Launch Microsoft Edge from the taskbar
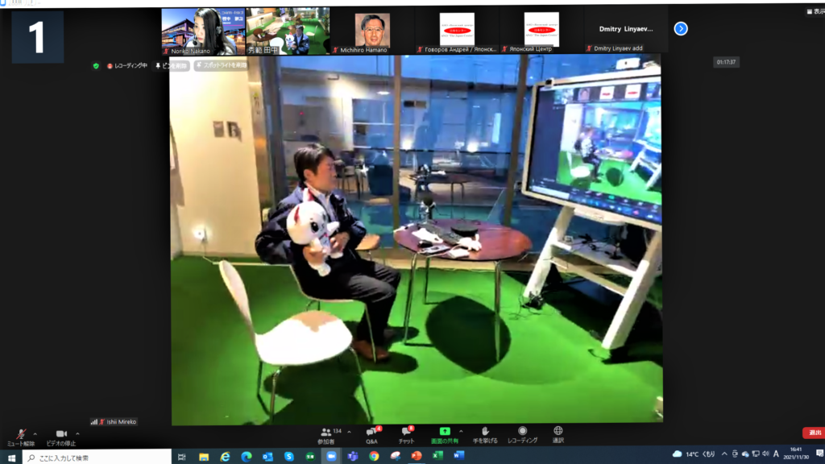This screenshot has height=464, width=825. tap(247, 457)
